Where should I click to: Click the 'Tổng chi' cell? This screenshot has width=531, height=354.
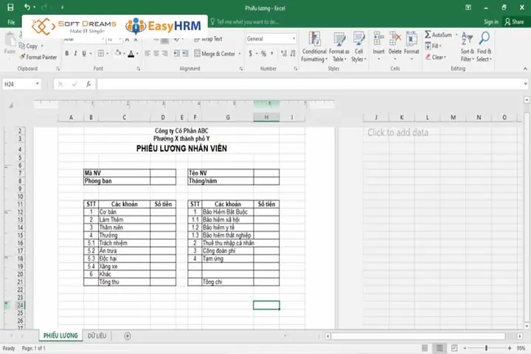point(228,282)
